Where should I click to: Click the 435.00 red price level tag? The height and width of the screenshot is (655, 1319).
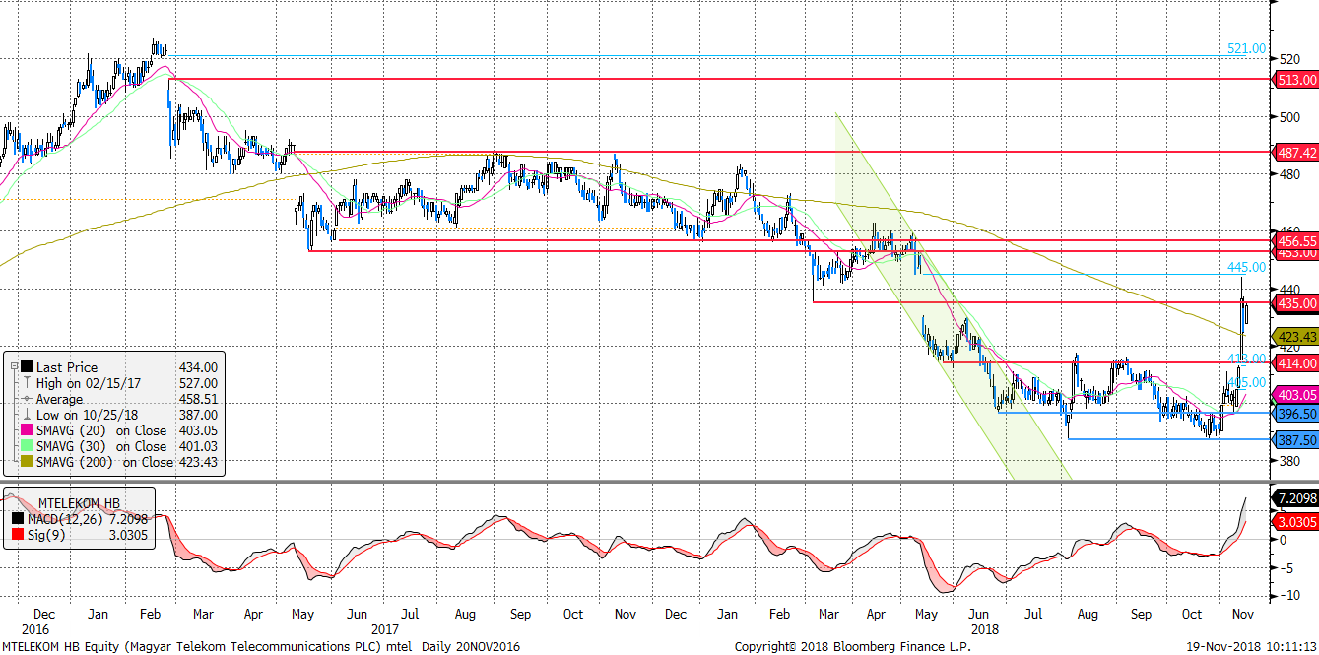click(x=1295, y=302)
